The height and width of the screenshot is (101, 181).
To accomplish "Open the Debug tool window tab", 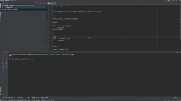I will [x=36, y=98].
